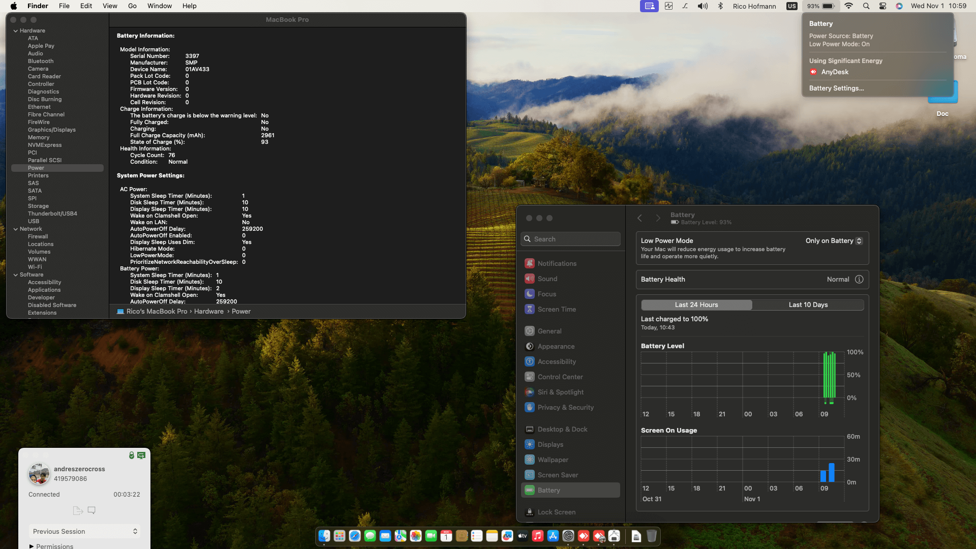Open General settings in the sidebar
Viewport: 976px width, 549px height.
[570, 331]
